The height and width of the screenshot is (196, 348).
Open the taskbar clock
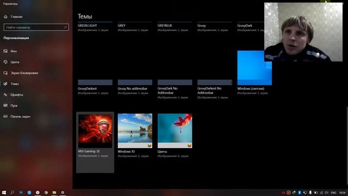pos(342,193)
